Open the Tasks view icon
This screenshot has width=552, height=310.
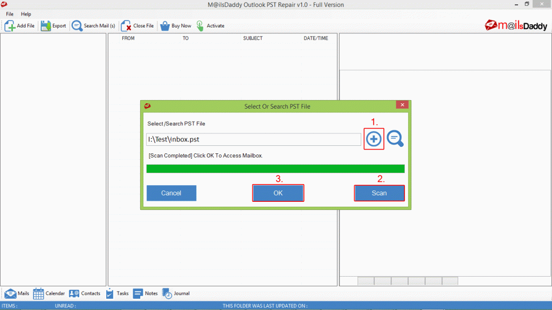(109, 293)
